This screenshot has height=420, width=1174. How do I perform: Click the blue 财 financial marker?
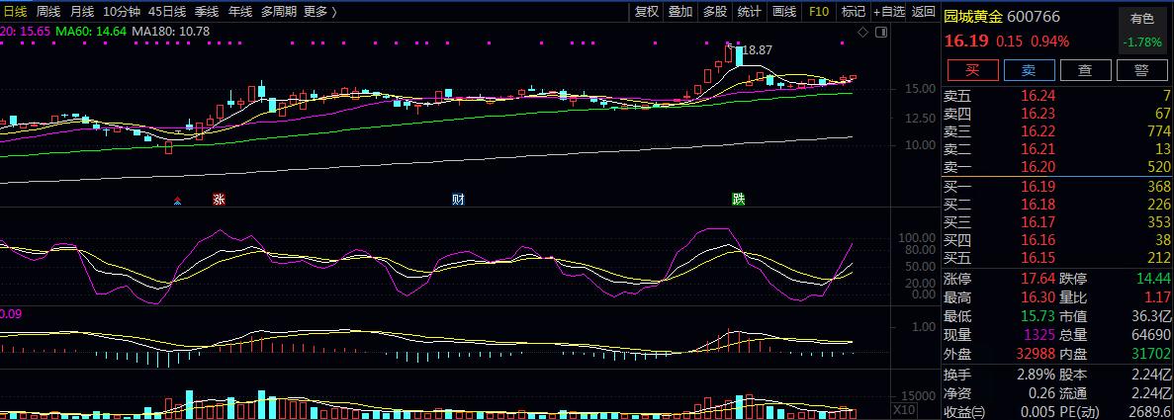pos(458,199)
